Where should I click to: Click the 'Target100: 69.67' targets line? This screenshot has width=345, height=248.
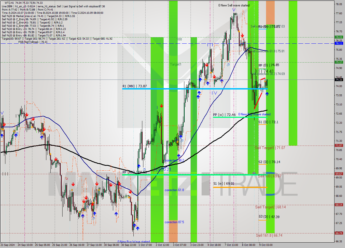[57, 39]
